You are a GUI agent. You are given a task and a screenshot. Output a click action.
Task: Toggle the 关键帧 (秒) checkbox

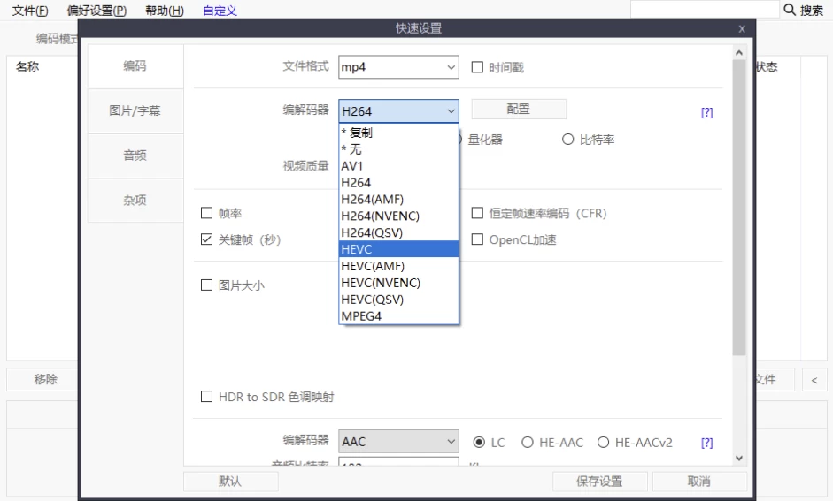pos(207,239)
